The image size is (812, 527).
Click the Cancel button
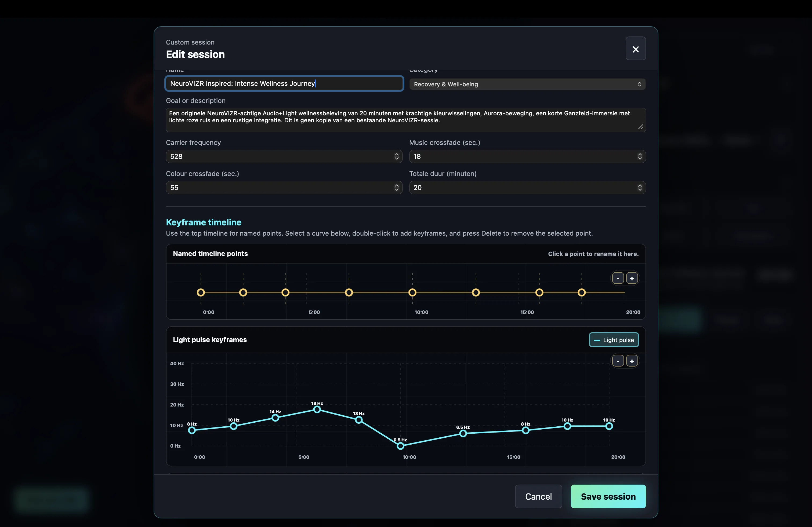538,496
